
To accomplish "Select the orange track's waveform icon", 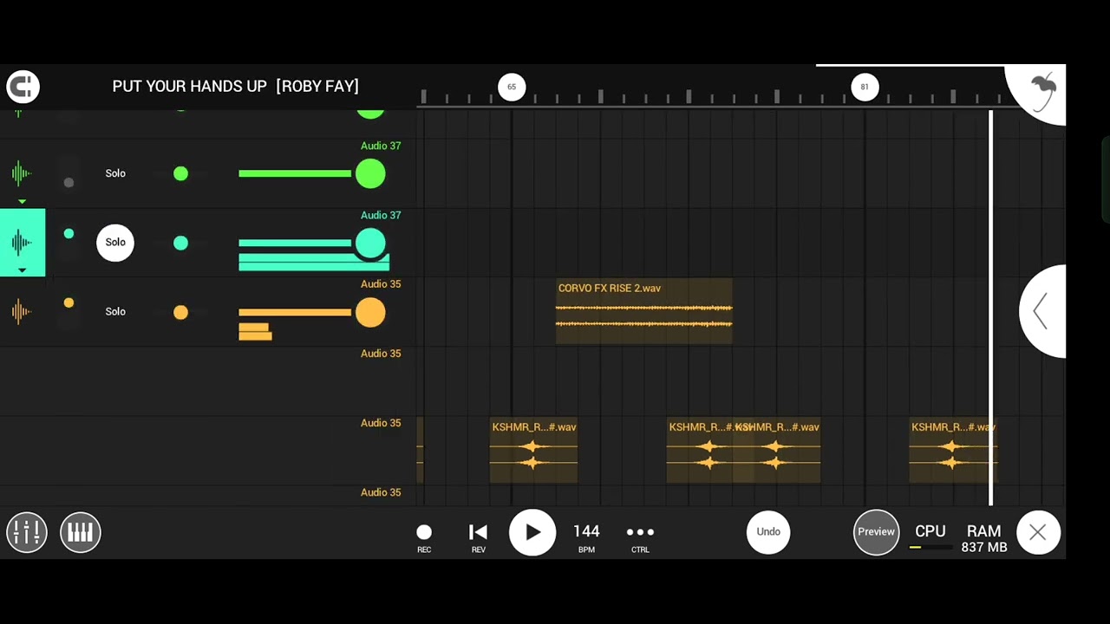I will [x=22, y=312].
